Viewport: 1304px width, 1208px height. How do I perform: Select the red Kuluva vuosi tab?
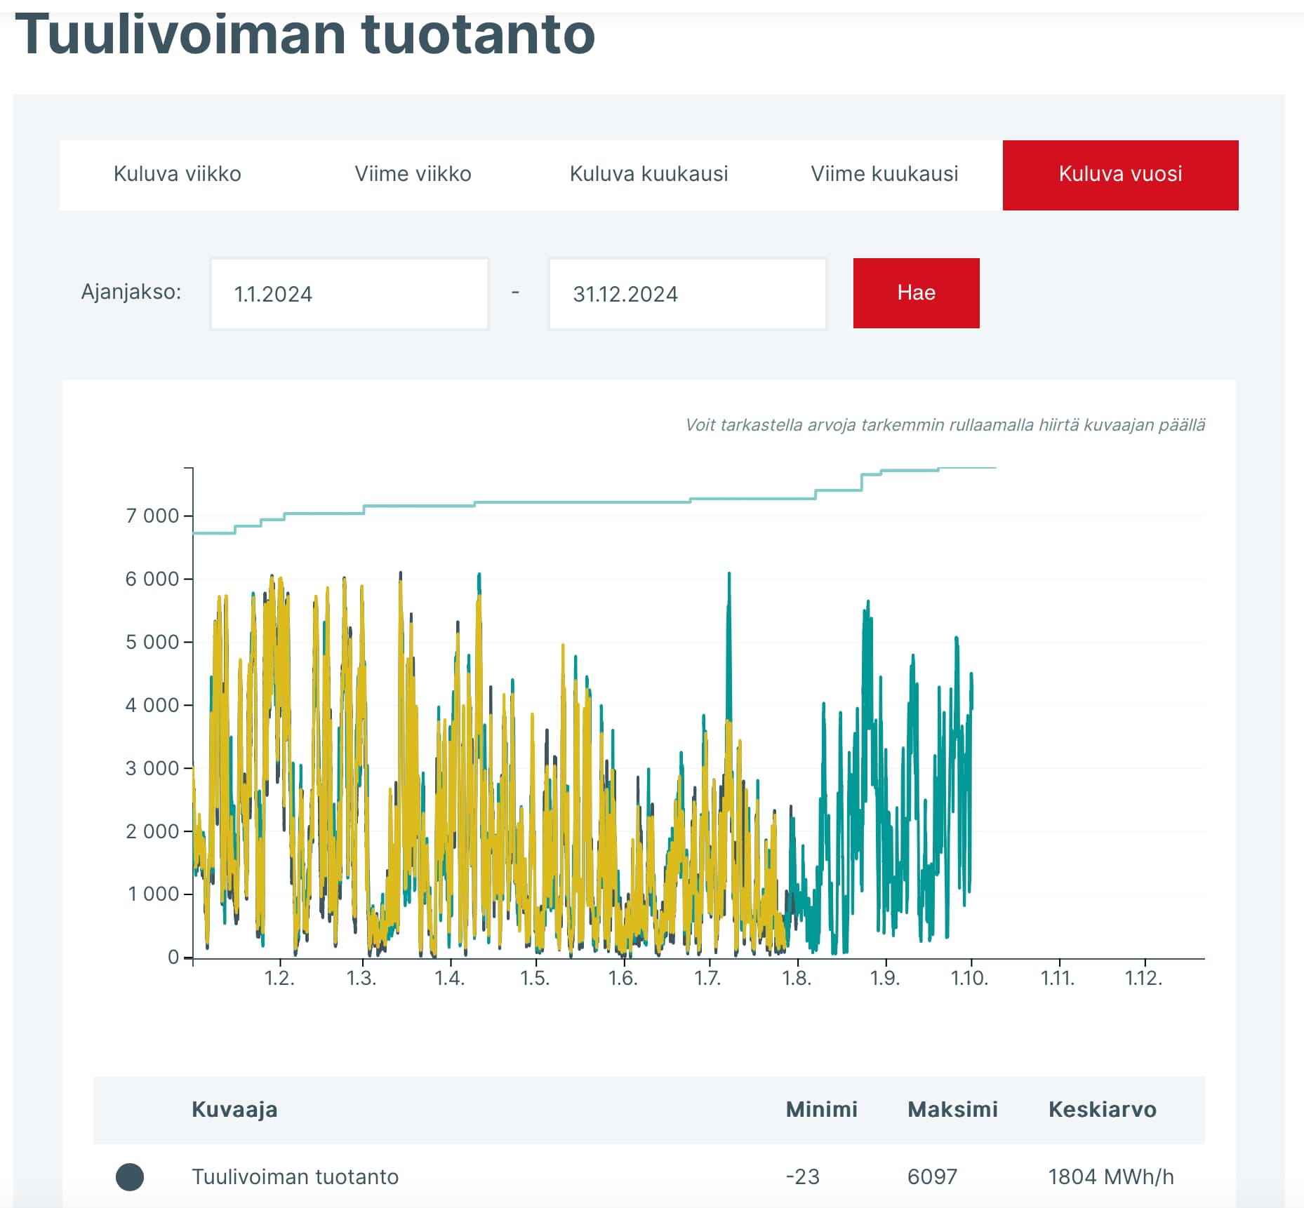[x=1120, y=175]
